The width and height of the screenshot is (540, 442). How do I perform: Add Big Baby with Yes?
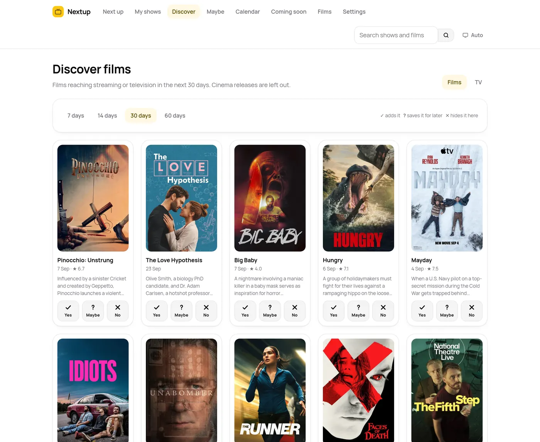pos(245,311)
